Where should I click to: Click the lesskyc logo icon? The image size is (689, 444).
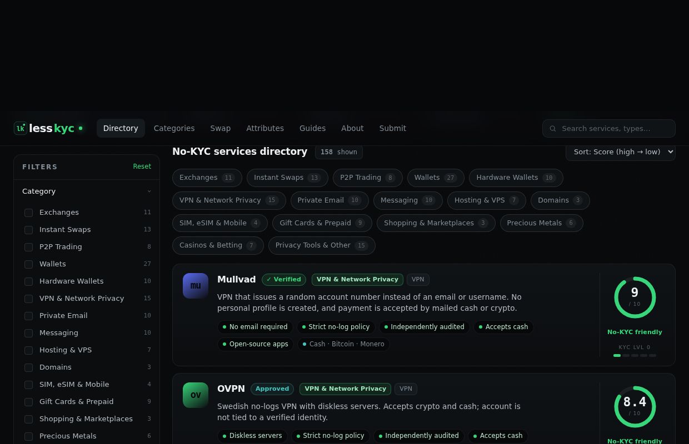[x=21, y=128]
